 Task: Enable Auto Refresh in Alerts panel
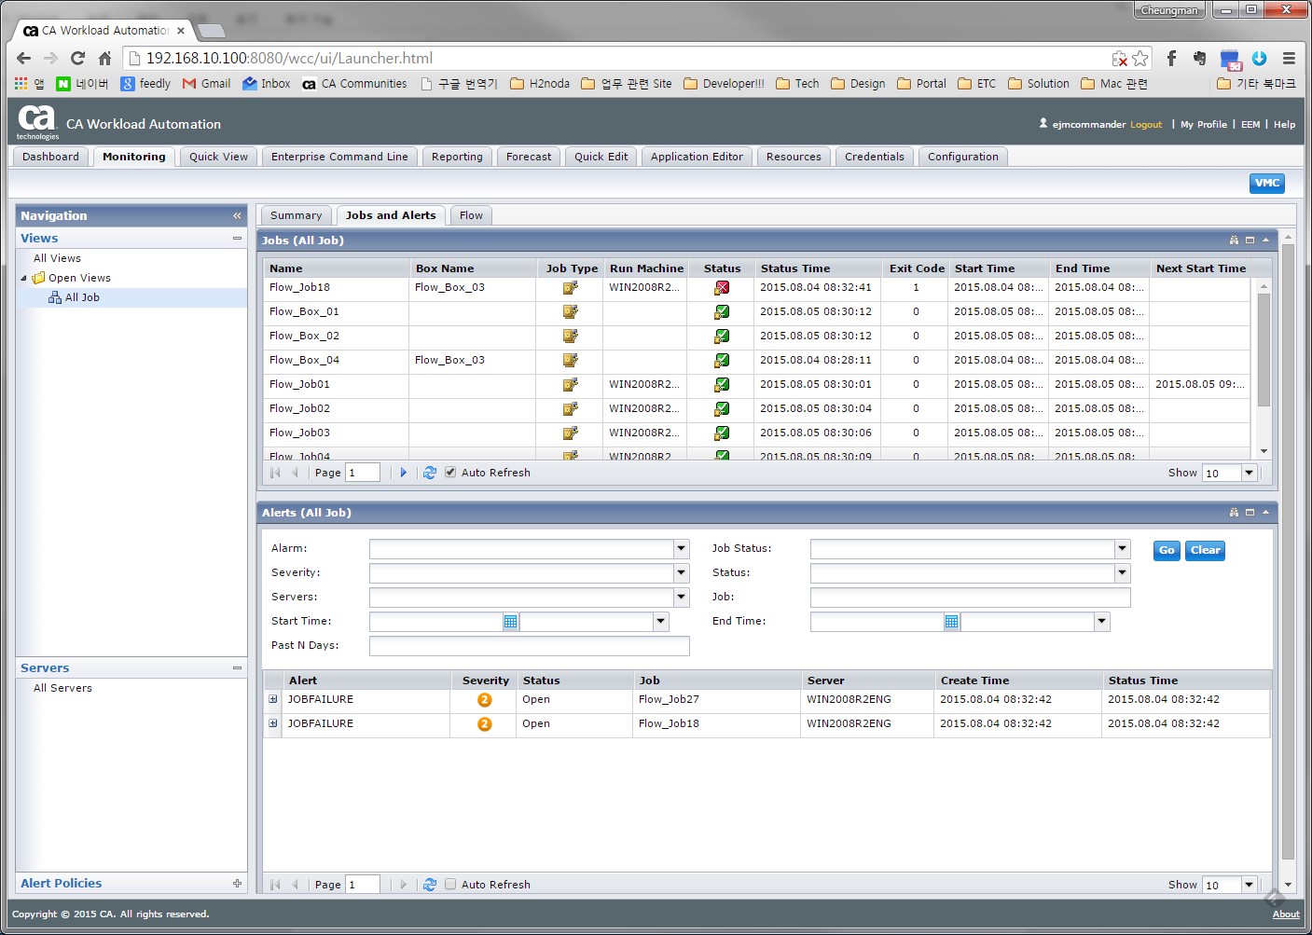tap(450, 885)
